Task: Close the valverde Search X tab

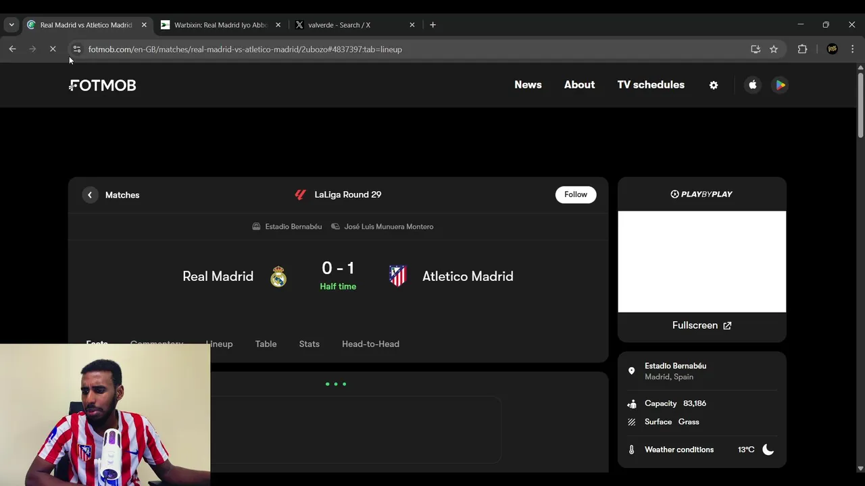Action: 412,25
